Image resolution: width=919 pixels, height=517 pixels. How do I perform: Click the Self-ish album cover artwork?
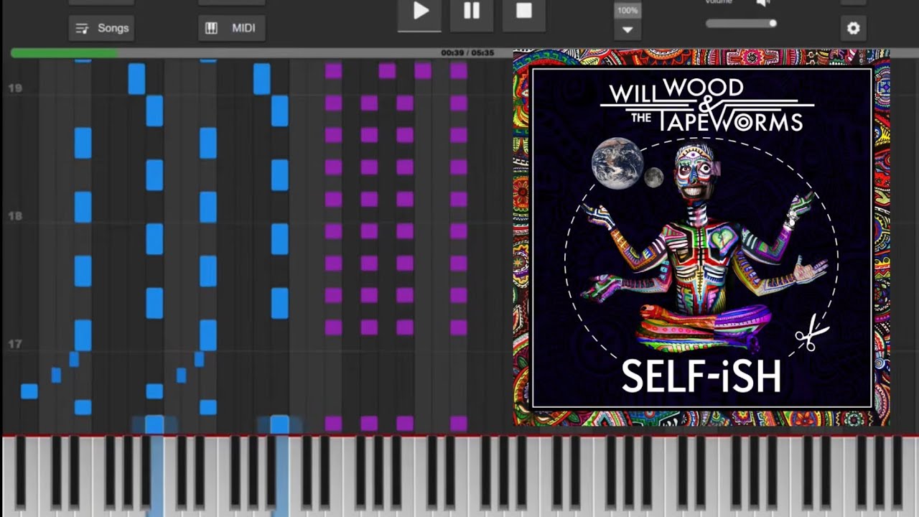[701, 238]
